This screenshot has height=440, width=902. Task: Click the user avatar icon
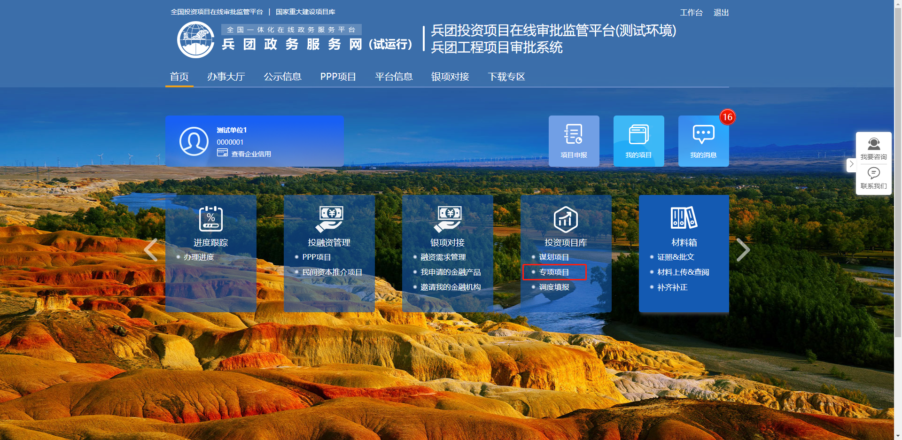pyautogui.click(x=194, y=141)
